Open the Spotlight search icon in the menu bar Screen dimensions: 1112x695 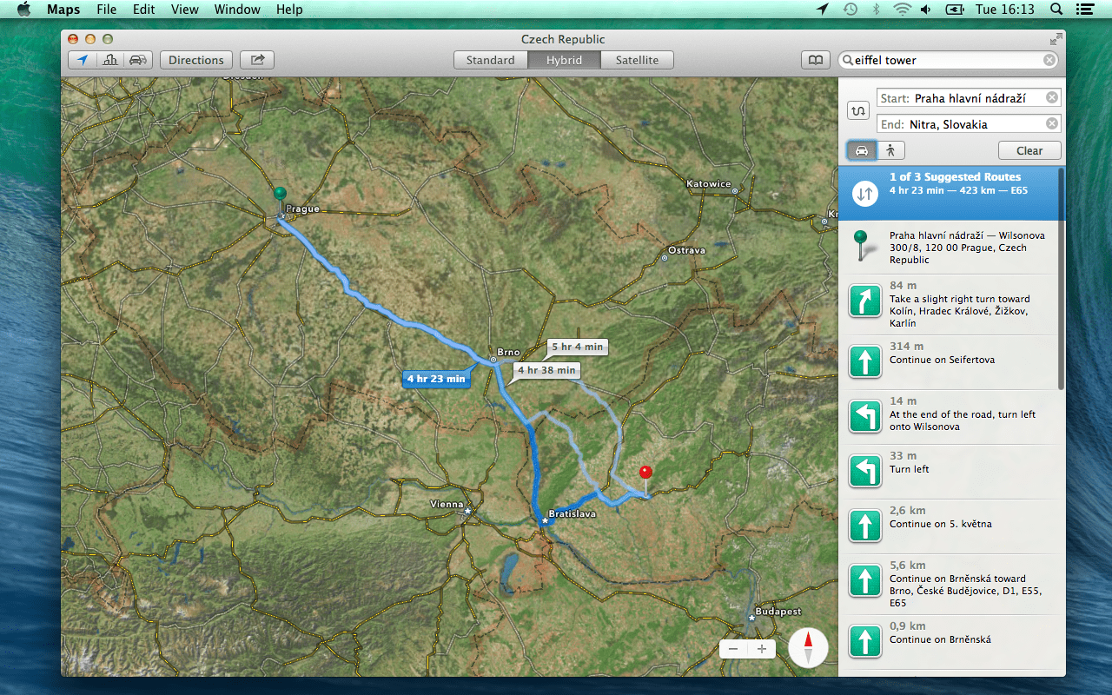(x=1056, y=10)
